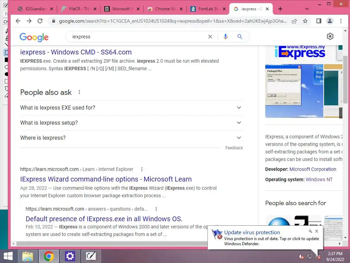Click the horizontal scrollbar thumb

point(112,243)
